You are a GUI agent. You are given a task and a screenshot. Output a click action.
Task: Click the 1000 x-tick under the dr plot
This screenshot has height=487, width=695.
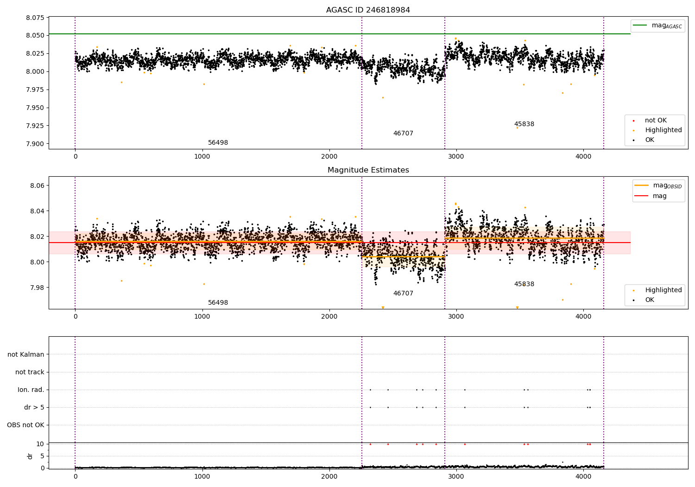point(202,476)
